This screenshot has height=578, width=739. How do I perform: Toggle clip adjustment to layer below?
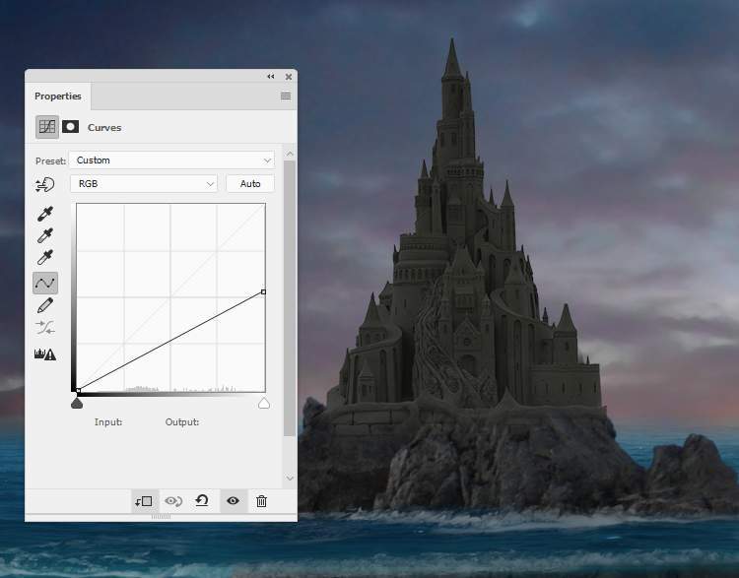coord(143,501)
